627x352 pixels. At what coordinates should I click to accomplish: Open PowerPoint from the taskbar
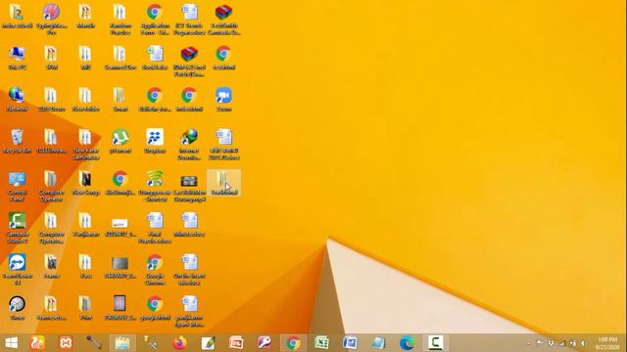click(x=236, y=343)
